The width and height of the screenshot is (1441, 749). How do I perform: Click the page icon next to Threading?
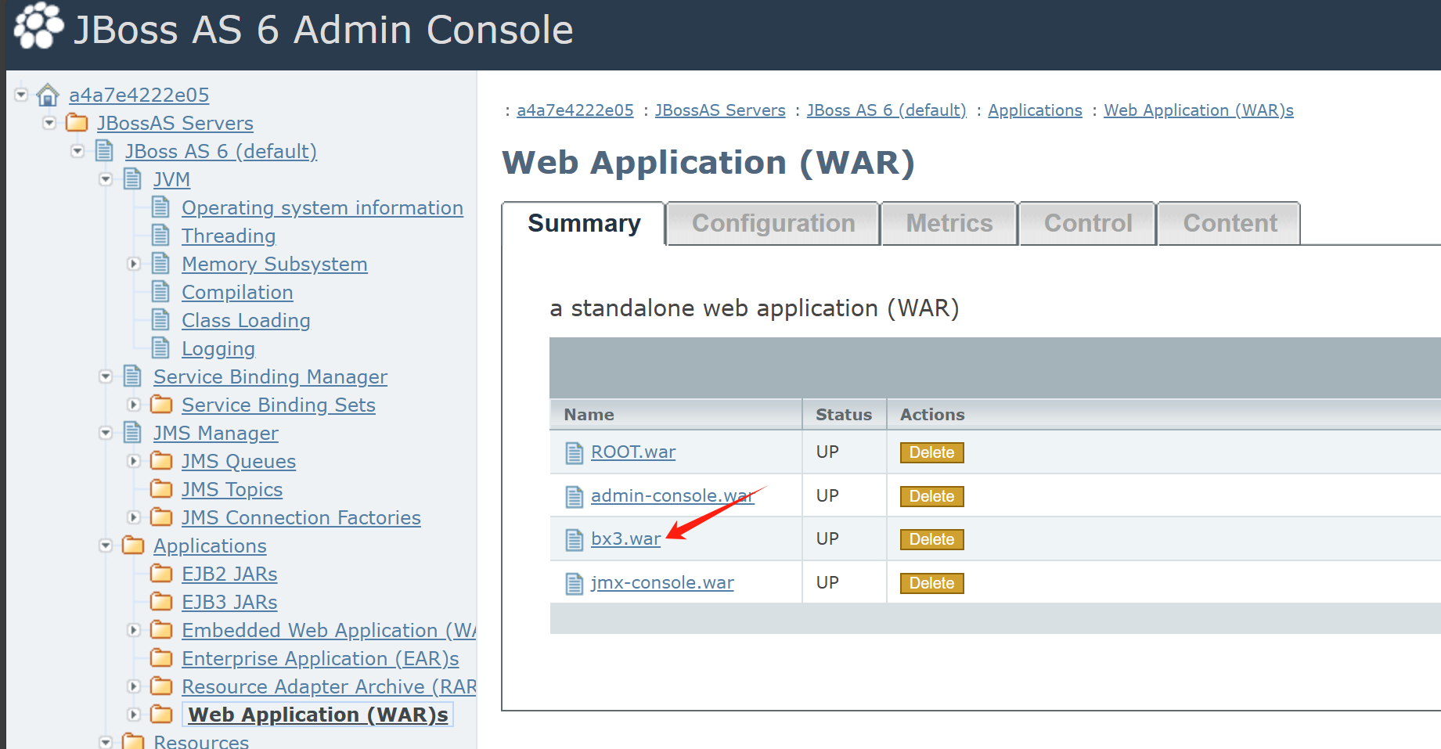pyautogui.click(x=160, y=236)
